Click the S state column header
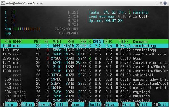The width and height of the screenshot is (169, 107). 90,41
